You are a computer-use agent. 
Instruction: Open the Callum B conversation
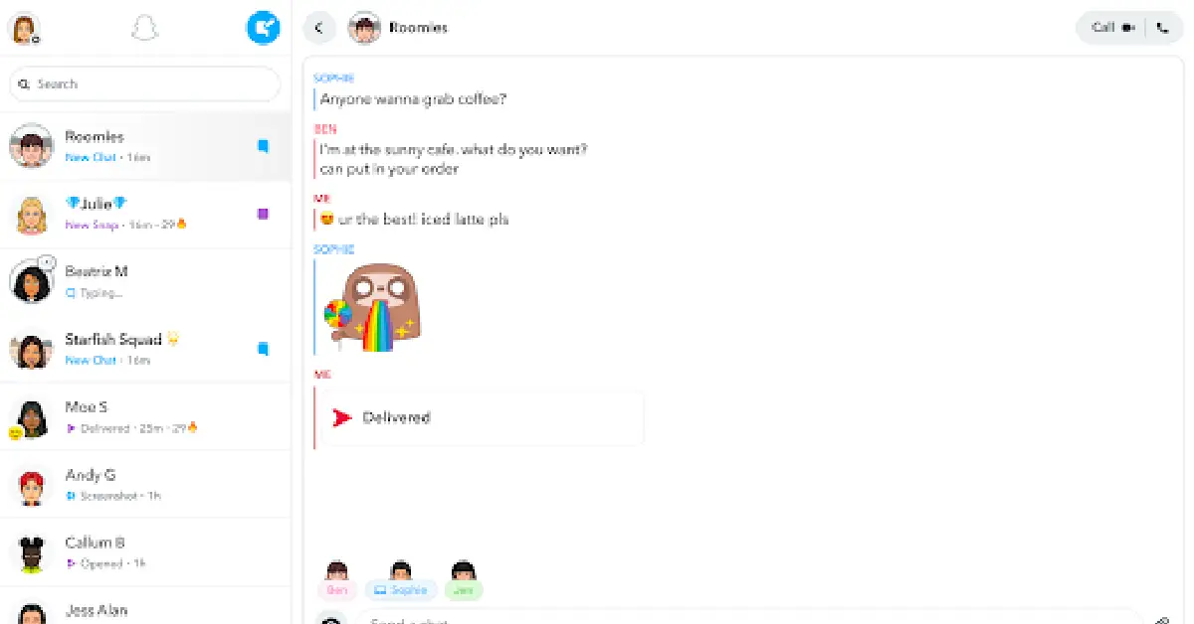point(145,551)
